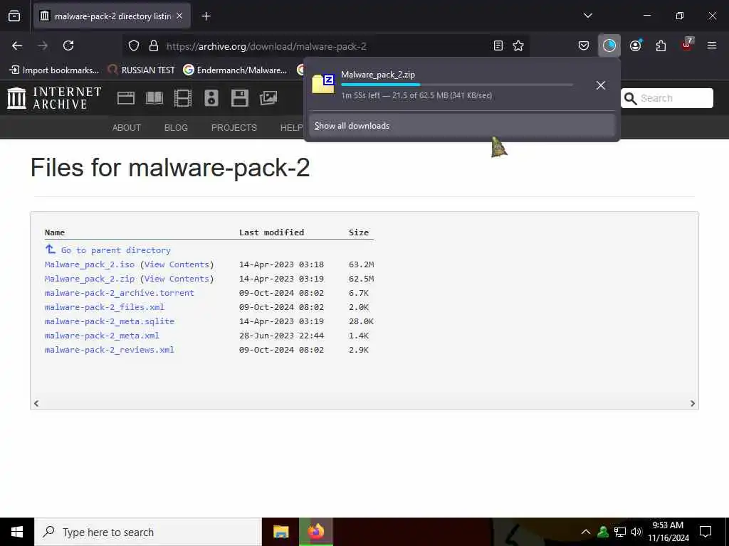The height and width of the screenshot is (546, 729).
Task: Click the file listing right scroll arrow
Action: coord(692,404)
